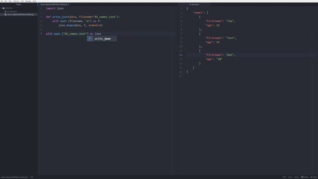Switch to the 01_names.json editor tab
The width and height of the screenshot is (318, 179).
click(x=194, y=4)
